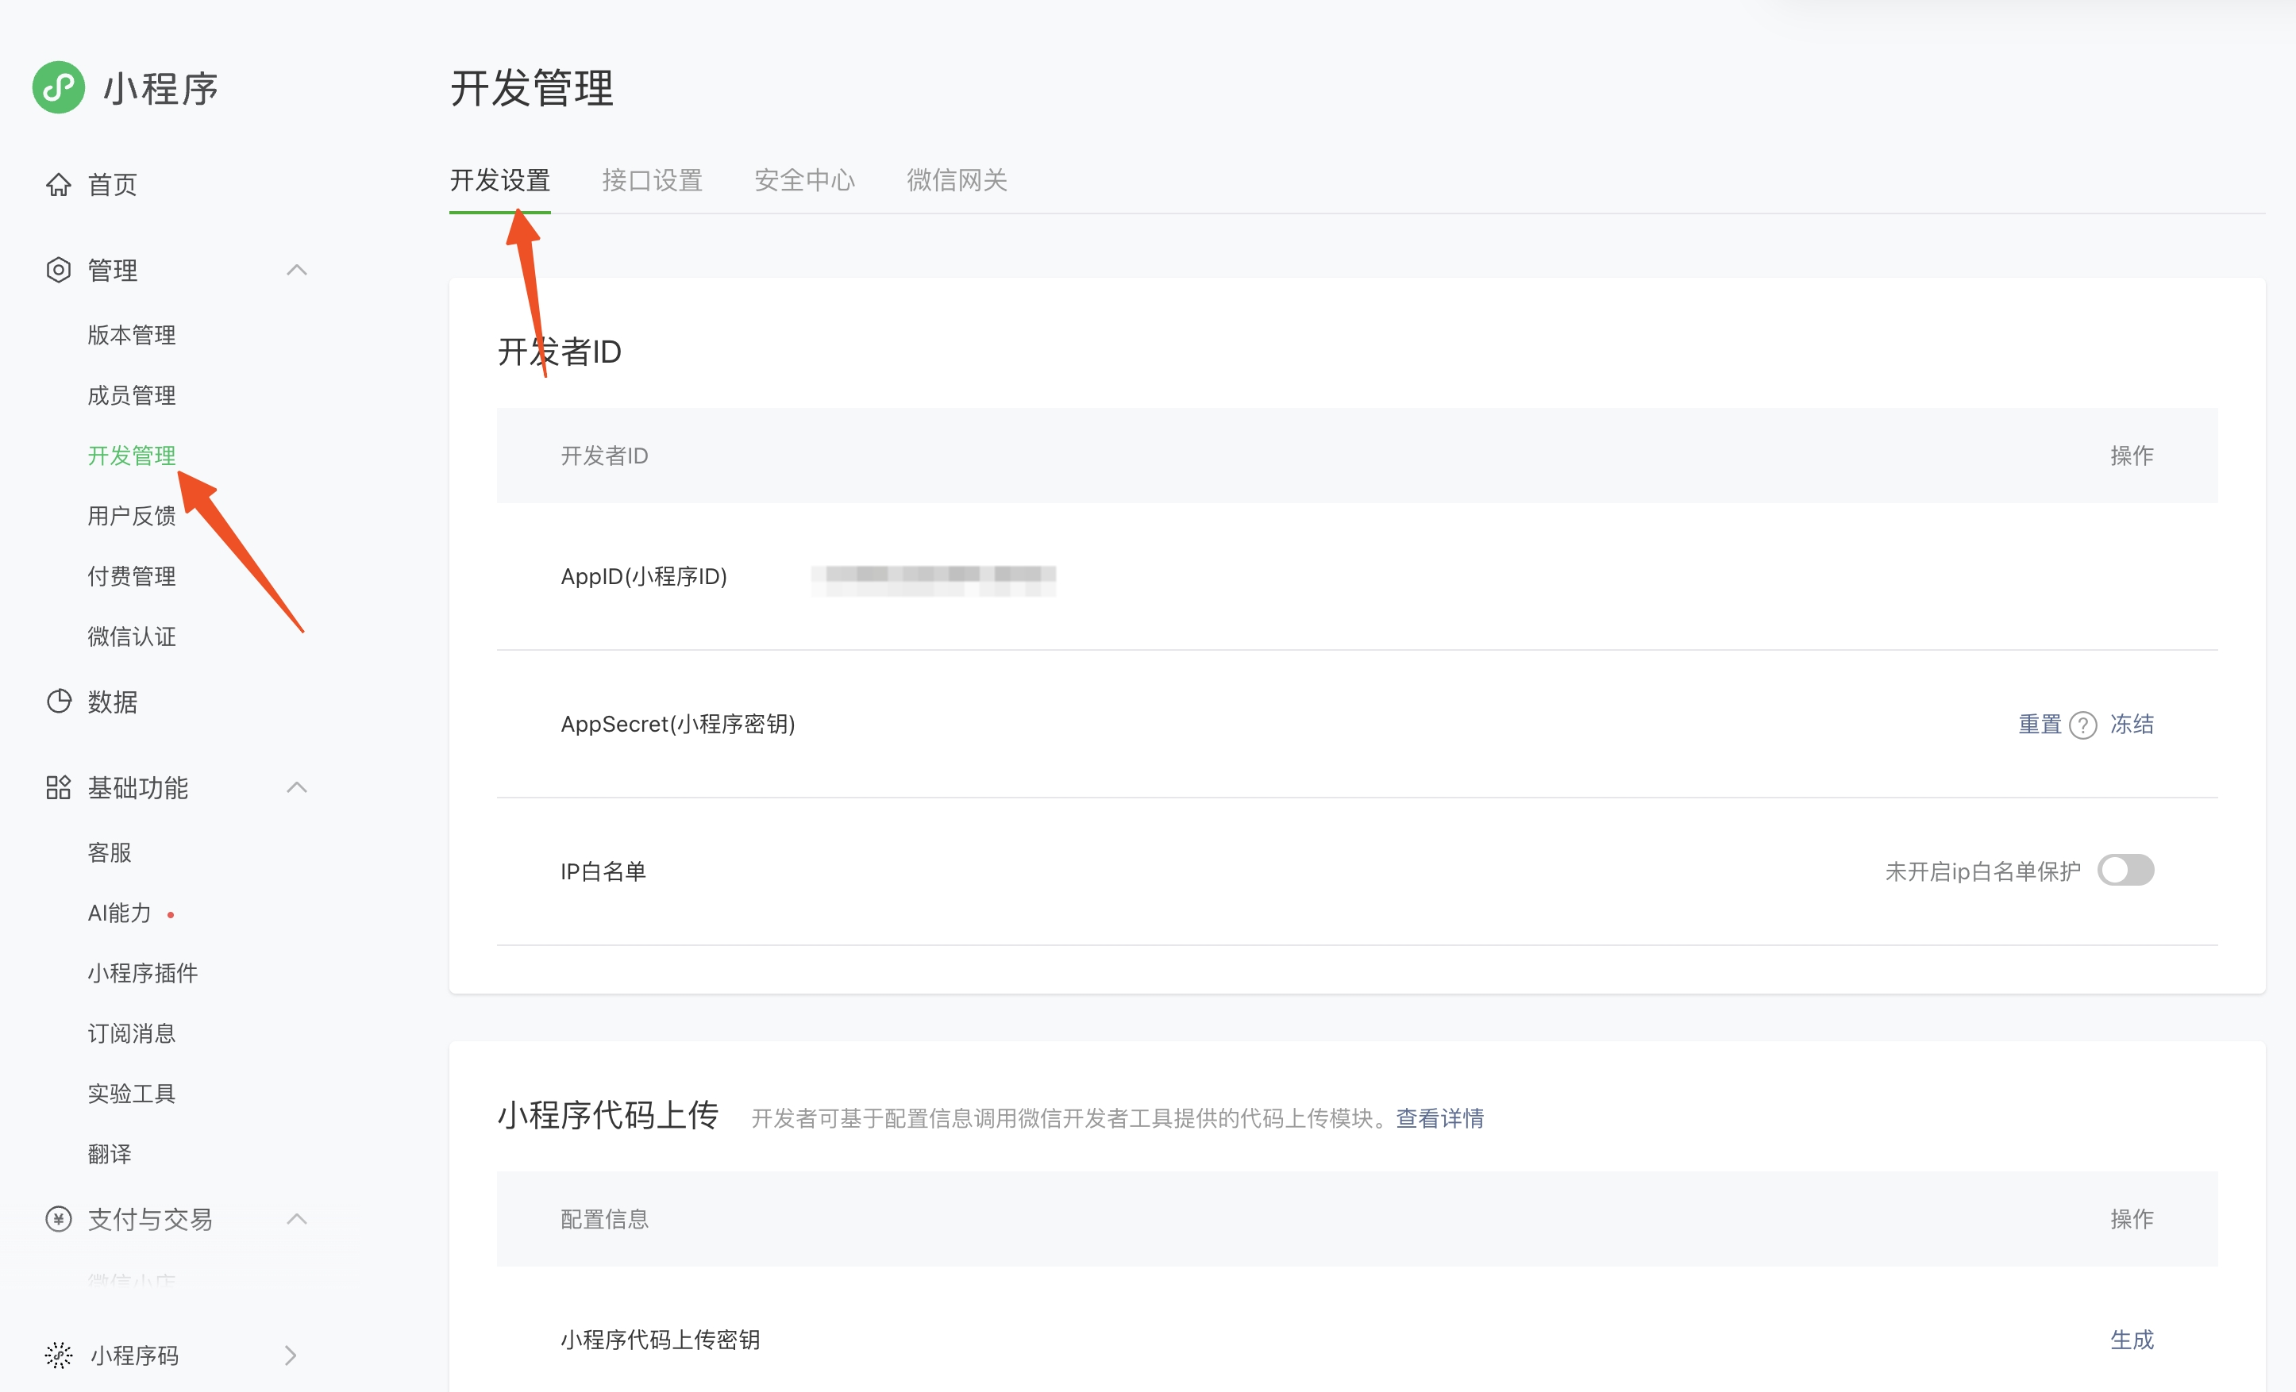Viewport: 2296px width, 1392px height.
Task: Open 客服 in the sidebar
Action: click(109, 852)
